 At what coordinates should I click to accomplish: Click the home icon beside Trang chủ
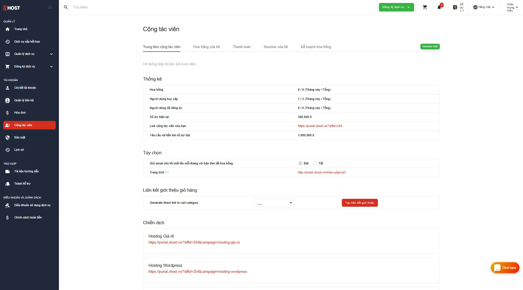coord(8,29)
